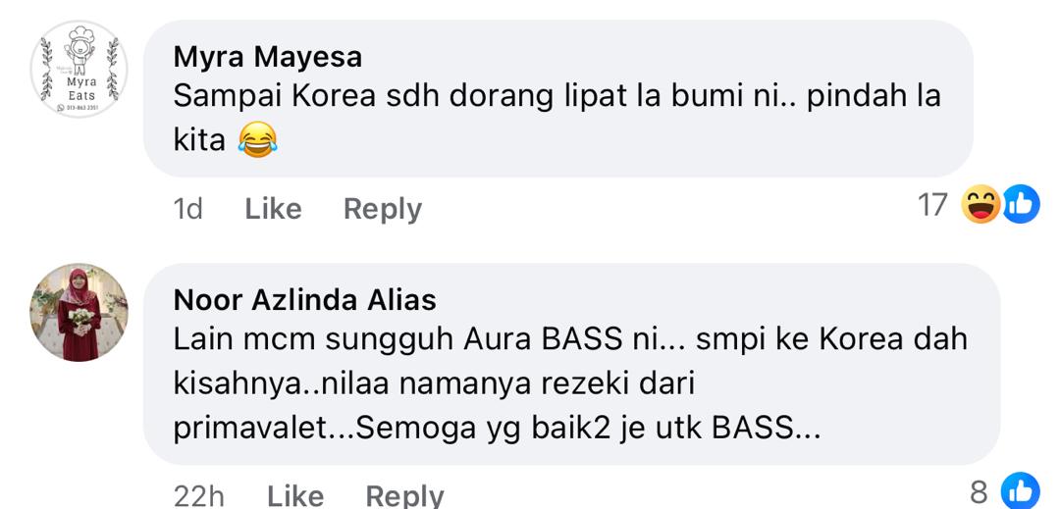Open Noor Azlinda Alias name link

pyautogui.click(x=305, y=300)
